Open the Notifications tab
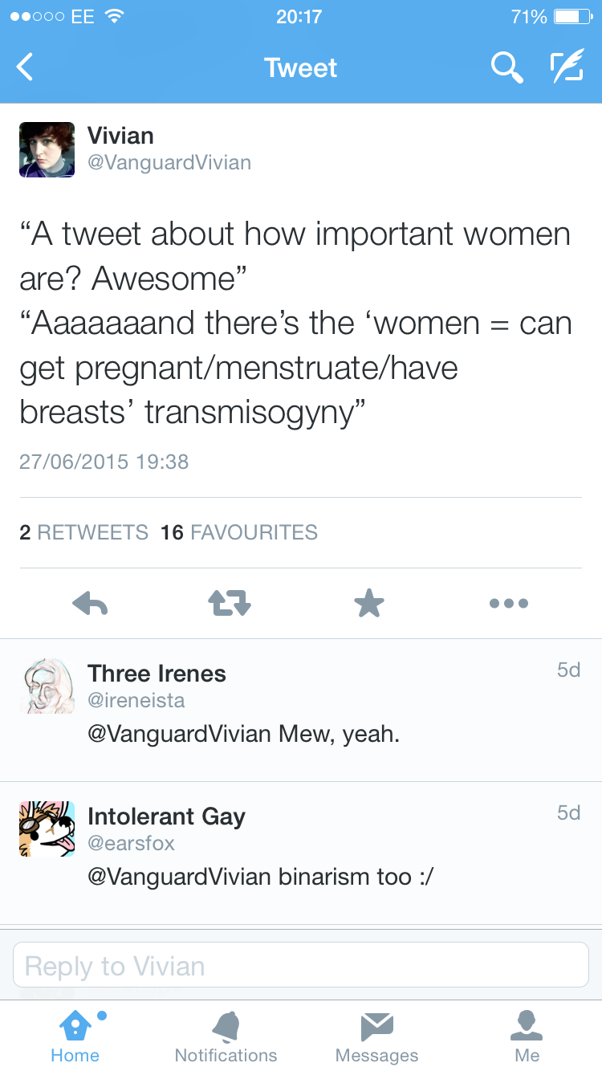 (226, 1036)
